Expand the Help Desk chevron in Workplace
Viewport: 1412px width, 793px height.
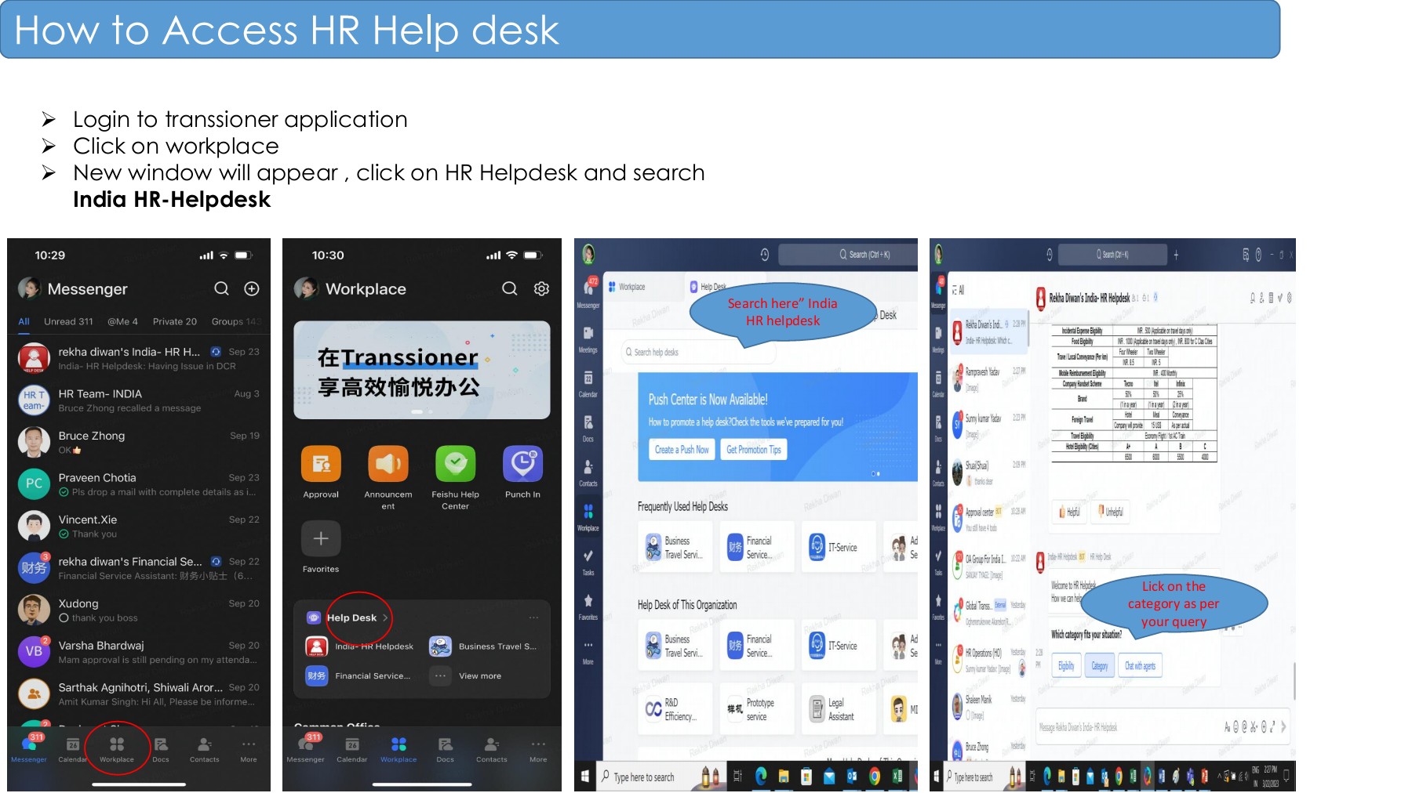click(384, 618)
